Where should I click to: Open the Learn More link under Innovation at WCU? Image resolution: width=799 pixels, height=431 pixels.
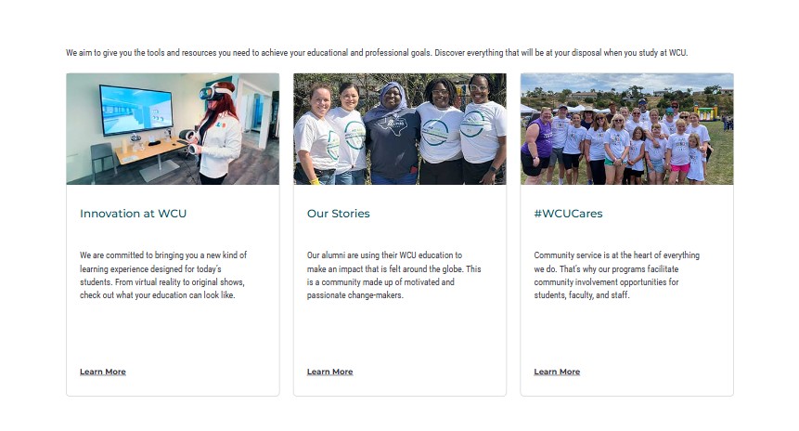(x=102, y=372)
